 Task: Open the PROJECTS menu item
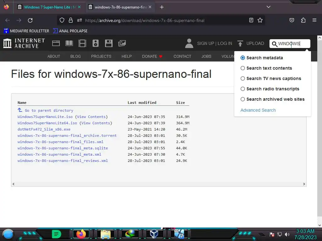tap(101, 56)
